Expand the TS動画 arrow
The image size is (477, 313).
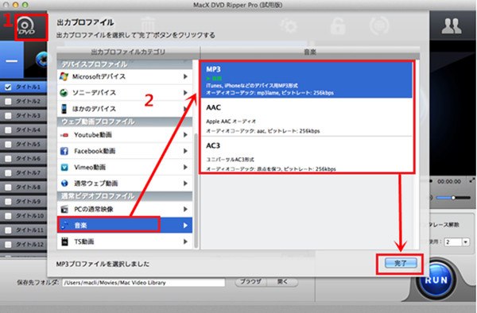185,242
